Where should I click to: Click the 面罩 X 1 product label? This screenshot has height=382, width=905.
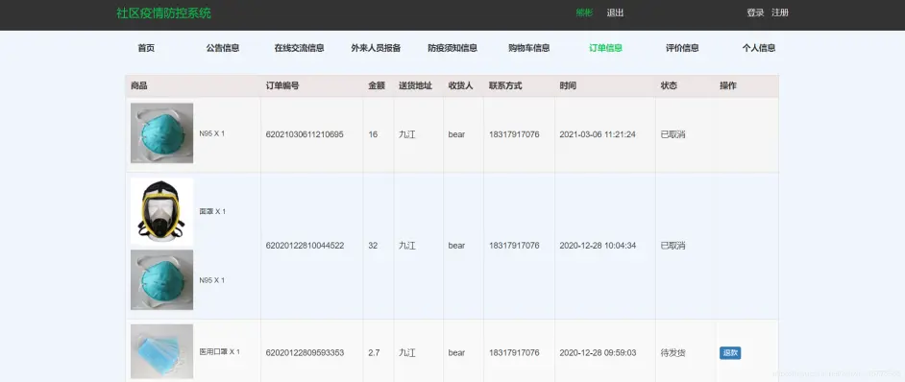[x=212, y=212]
